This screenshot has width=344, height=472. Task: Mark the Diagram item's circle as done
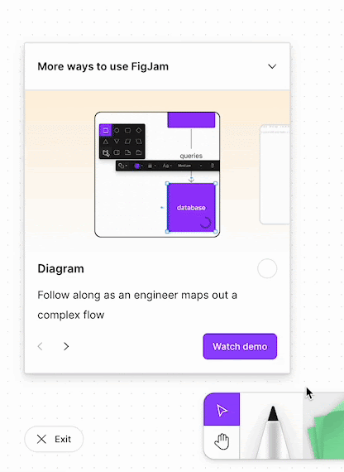pyautogui.click(x=267, y=268)
